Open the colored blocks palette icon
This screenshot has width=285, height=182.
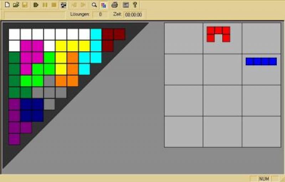pos(103,5)
